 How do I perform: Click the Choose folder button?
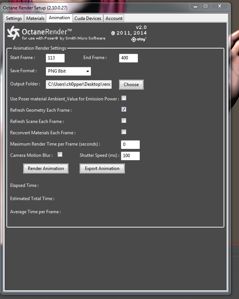[x=131, y=85]
